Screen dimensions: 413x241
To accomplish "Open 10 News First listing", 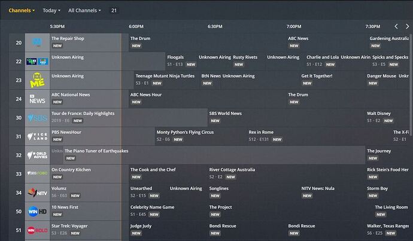I will (x=89, y=211).
